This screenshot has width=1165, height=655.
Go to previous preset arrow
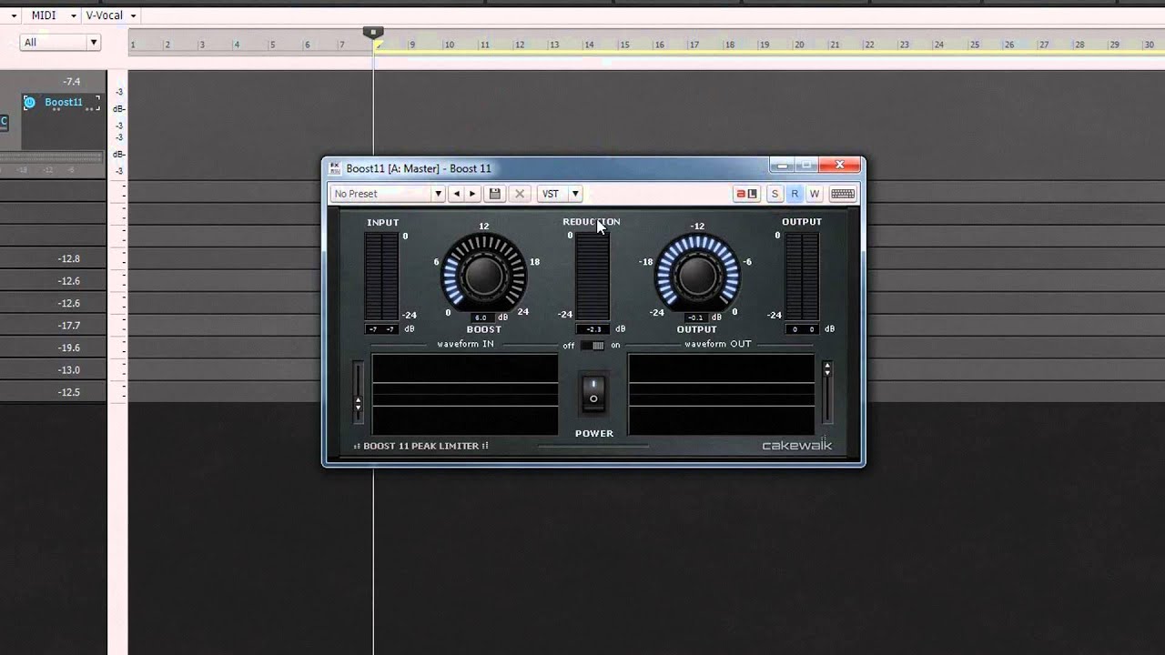click(x=457, y=194)
